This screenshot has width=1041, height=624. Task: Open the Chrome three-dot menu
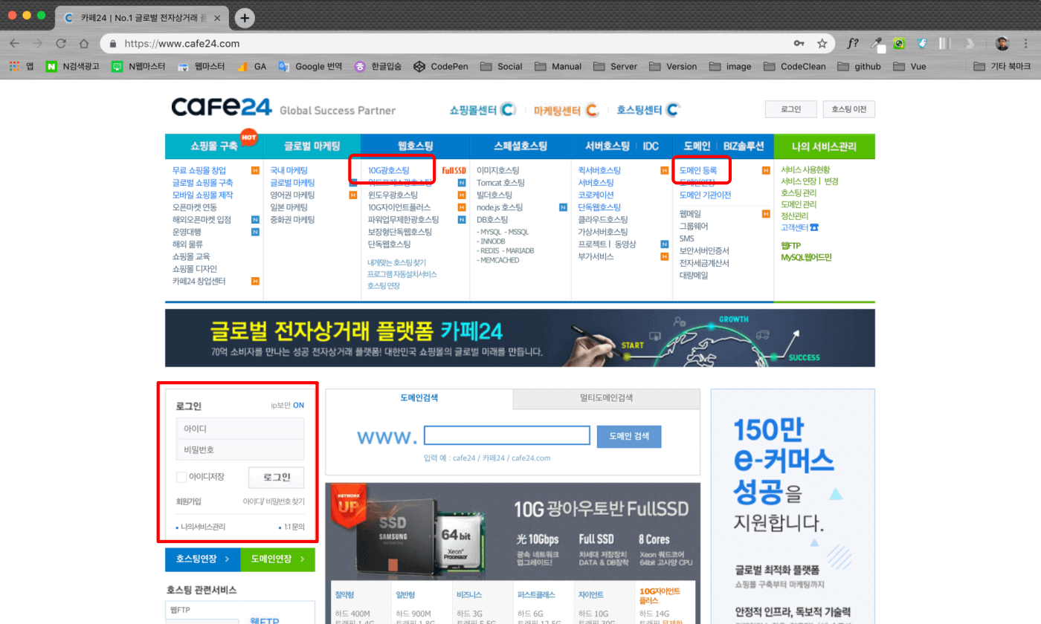pyautogui.click(x=1026, y=43)
